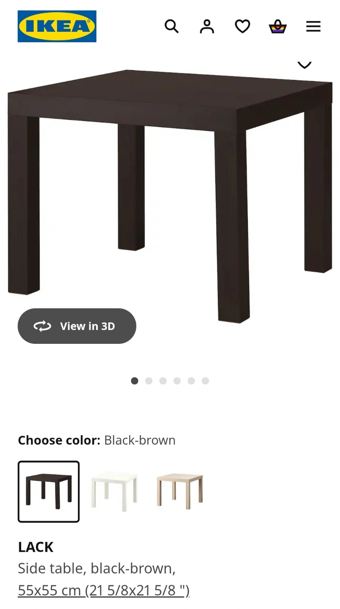Open the user account profile icon
340x609 pixels.
(x=207, y=26)
